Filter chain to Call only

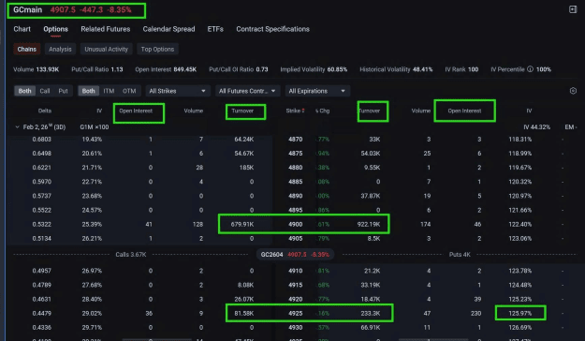[x=45, y=91]
